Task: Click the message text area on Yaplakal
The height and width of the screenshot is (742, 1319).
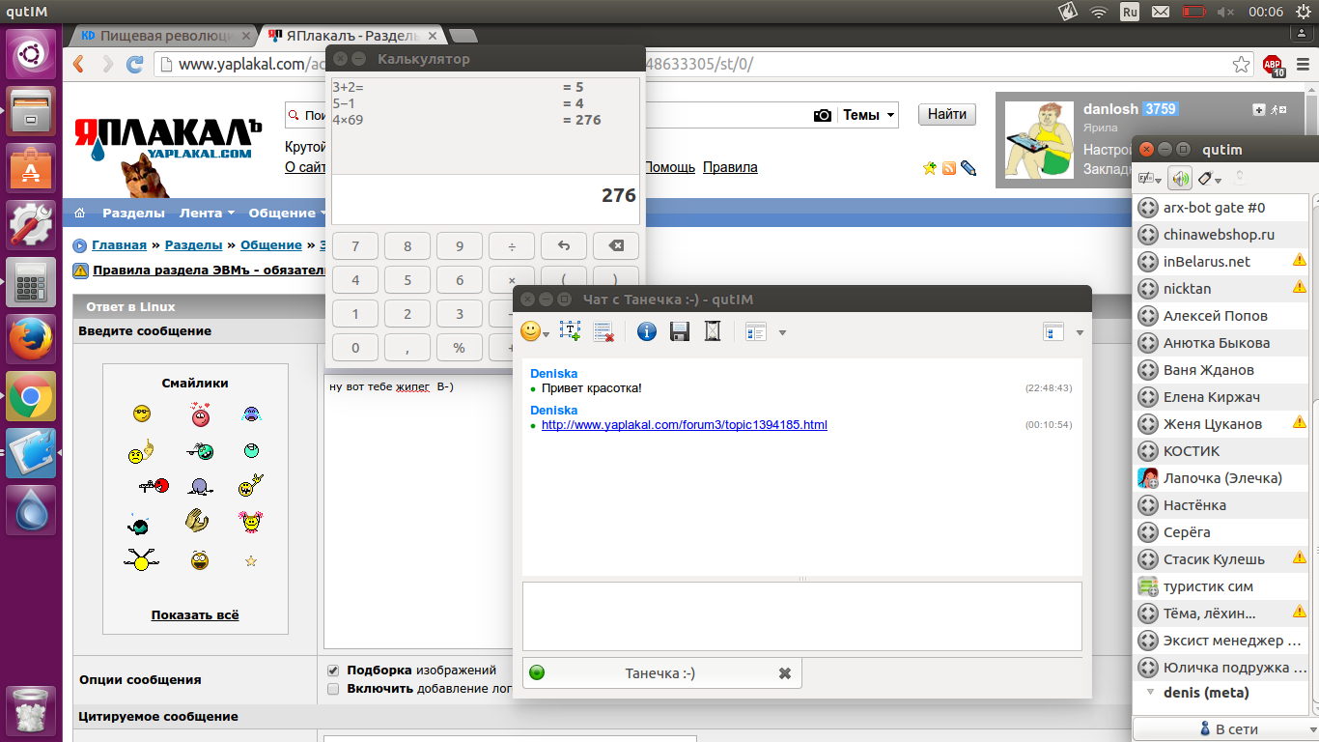Action: point(419,512)
